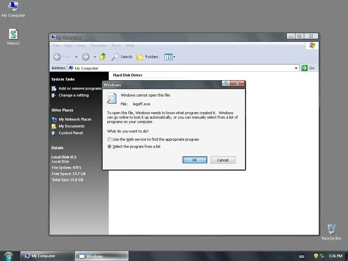
Task: Click the Forward arrow in My Computer
Action: [86, 57]
